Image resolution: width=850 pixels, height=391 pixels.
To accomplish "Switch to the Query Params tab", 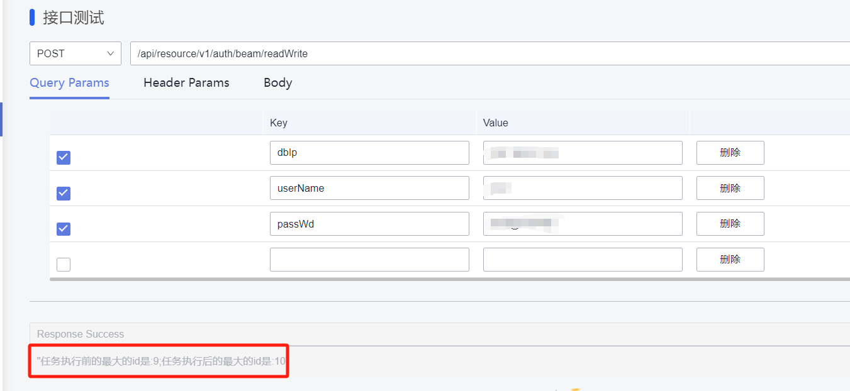I will pos(69,83).
